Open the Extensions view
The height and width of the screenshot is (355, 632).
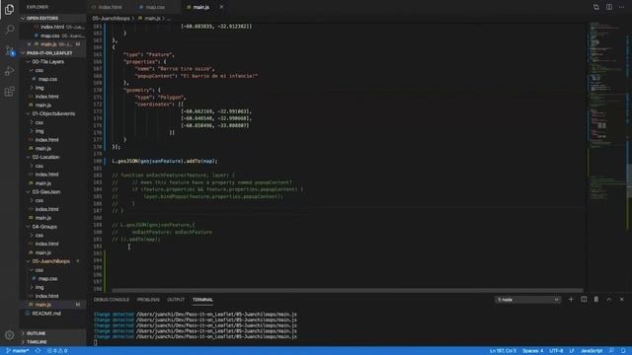pyautogui.click(x=9, y=92)
